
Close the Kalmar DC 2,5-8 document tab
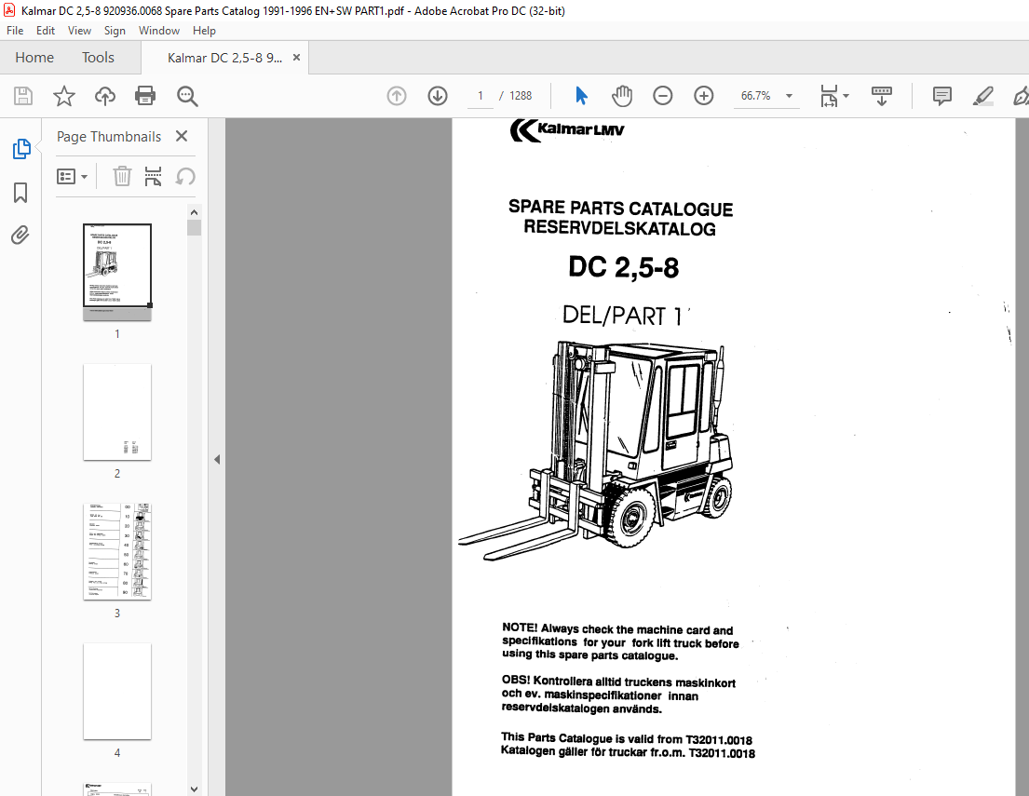297,58
